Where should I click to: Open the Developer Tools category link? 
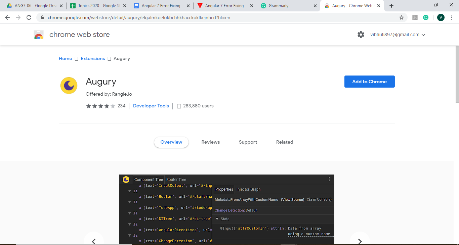pos(151,106)
